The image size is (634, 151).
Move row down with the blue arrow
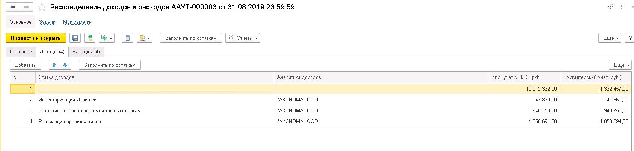(65, 65)
